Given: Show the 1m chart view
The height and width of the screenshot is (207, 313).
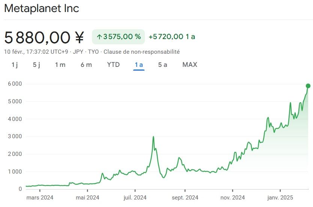Looking at the screenshot, I should 60,65.
